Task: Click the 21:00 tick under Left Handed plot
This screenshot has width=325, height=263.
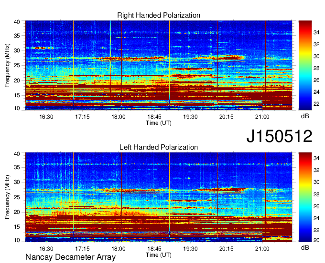Action: pyautogui.click(x=262, y=249)
